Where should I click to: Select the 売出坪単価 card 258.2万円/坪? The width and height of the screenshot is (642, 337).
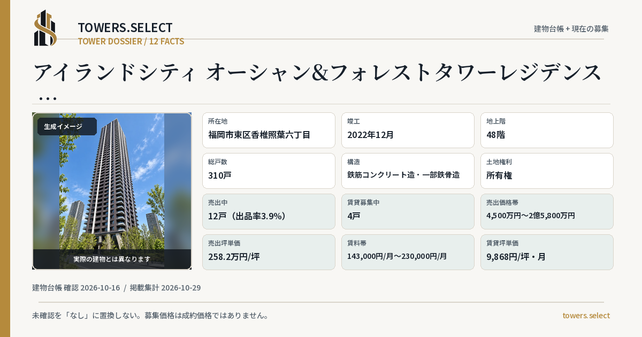269,252
